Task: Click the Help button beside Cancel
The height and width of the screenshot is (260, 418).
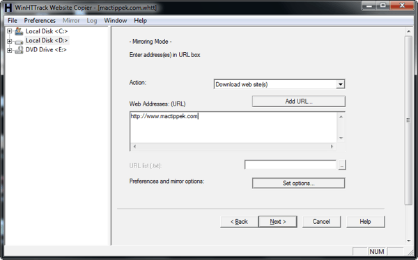Action: [x=365, y=222]
